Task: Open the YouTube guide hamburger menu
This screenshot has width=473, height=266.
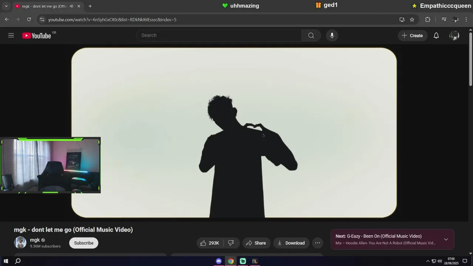Action: (11, 35)
